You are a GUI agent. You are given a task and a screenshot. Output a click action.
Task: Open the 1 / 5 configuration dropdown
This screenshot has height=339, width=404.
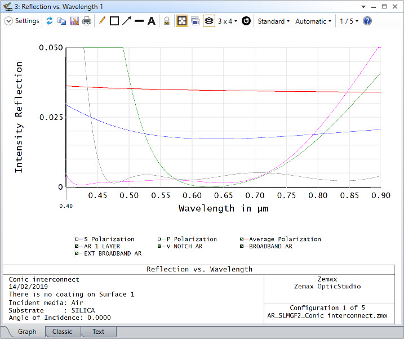(x=349, y=21)
